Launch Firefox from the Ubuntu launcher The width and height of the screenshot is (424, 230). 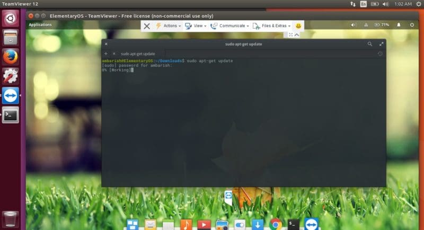tap(10, 57)
